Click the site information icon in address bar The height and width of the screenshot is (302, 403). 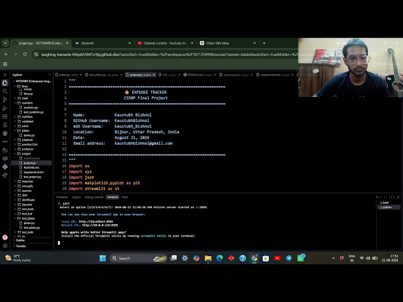(36, 55)
